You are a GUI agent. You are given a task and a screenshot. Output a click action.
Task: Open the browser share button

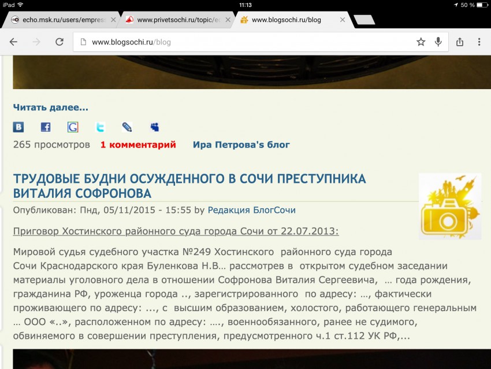tap(460, 42)
